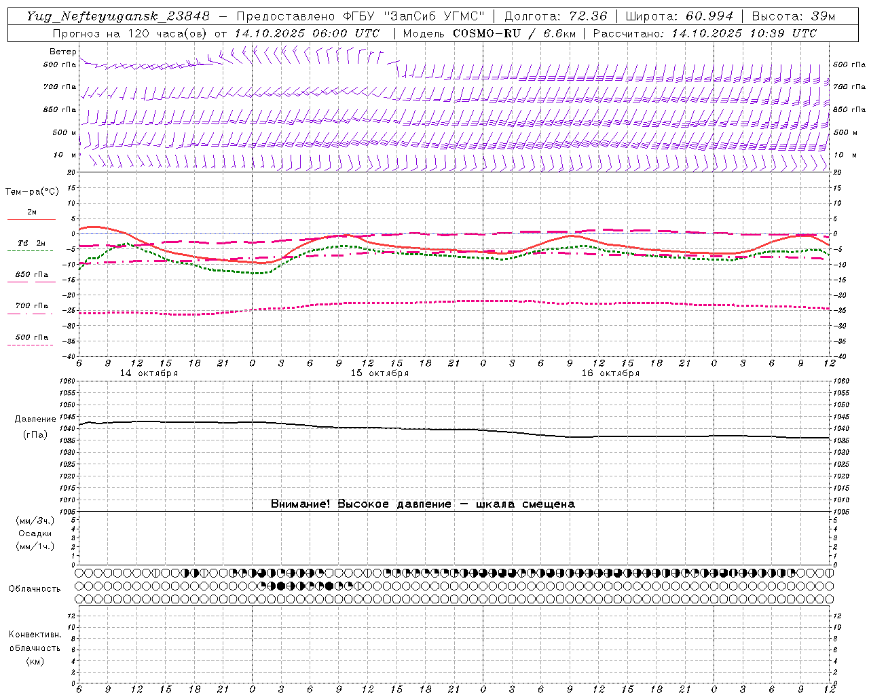Click the left '500 м' wind level label

pos(64,132)
